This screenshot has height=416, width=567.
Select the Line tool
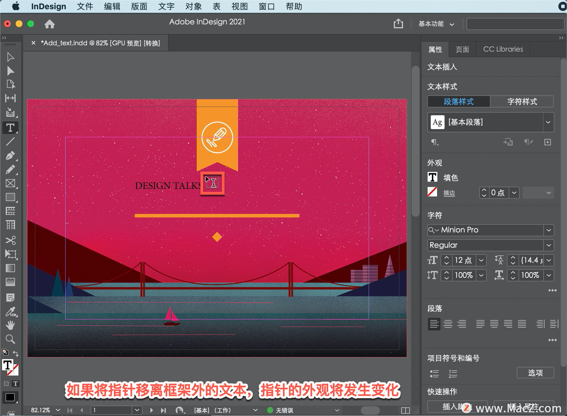coord(10,142)
